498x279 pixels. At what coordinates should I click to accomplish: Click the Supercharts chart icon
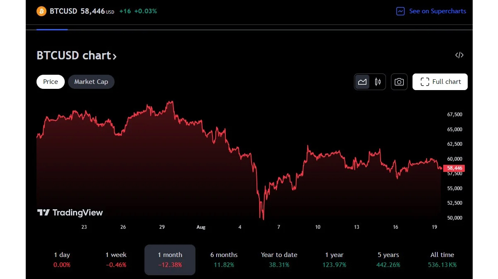pos(400,11)
